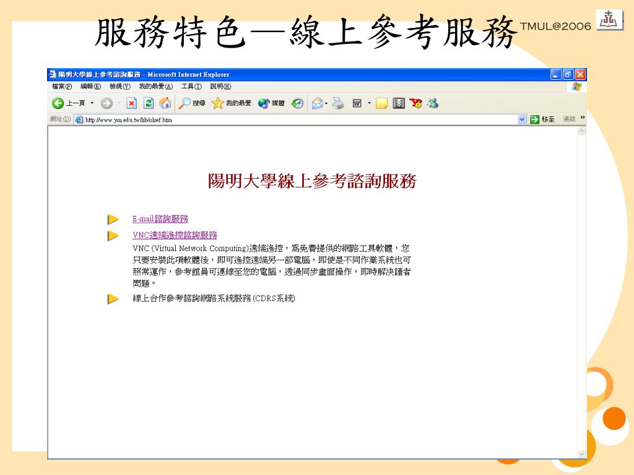Open the 工具(T) menu
634x475 pixels.
tap(191, 87)
